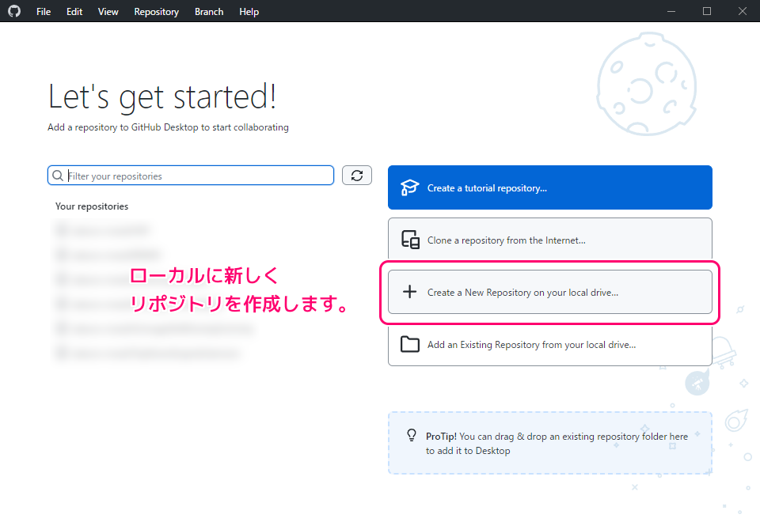This screenshot has width=760, height=522.
Task: Open the Branch menu
Action: [x=209, y=12]
